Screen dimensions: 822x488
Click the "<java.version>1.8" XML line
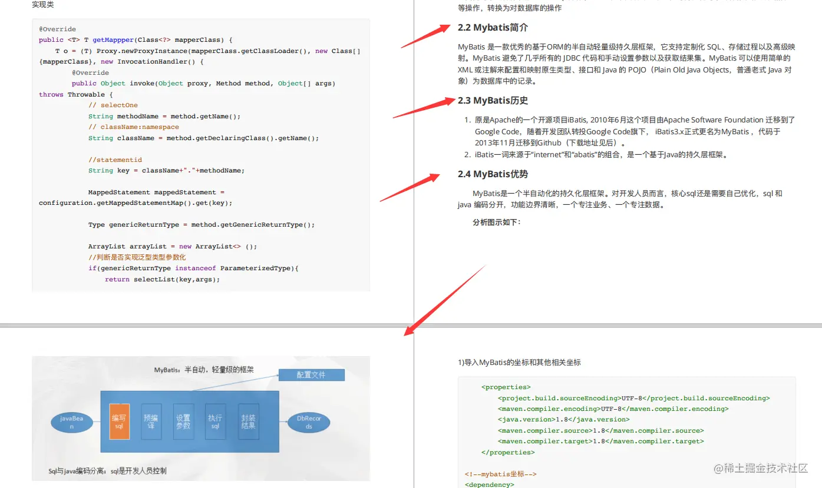pos(564,420)
